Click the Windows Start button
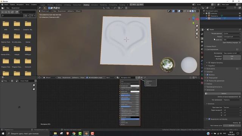 click(3, 133)
